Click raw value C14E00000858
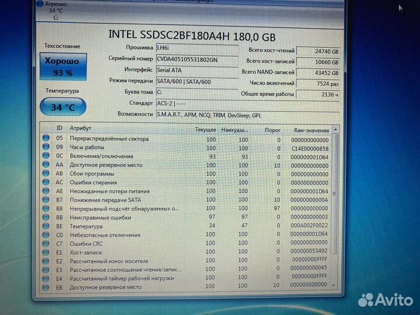 [x=310, y=149]
